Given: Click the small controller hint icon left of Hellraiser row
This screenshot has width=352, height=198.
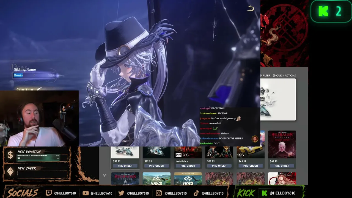Looking at the screenshot, I should click(105, 175).
